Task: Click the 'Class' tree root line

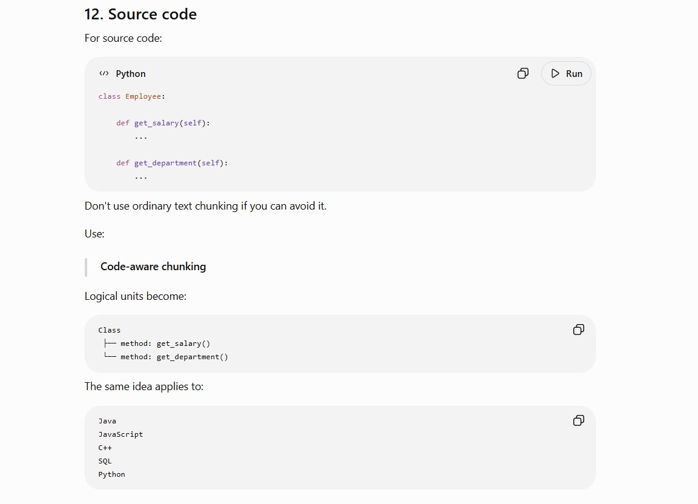Action: point(110,330)
